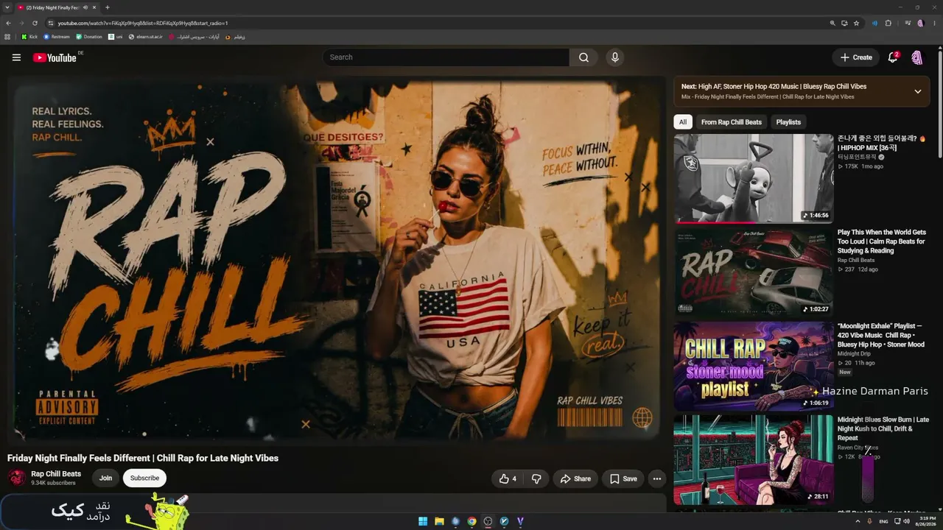Share this video

(575, 478)
